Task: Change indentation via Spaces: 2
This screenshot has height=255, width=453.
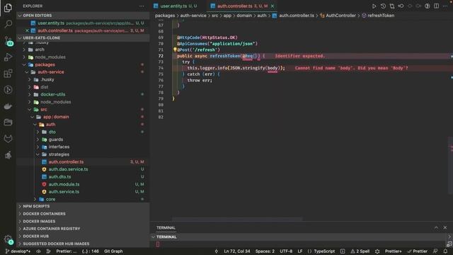Action: [265, 251]
